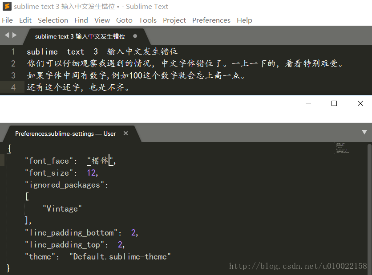Open the Help menu
The image size is (372, 275).
(244, 20)
